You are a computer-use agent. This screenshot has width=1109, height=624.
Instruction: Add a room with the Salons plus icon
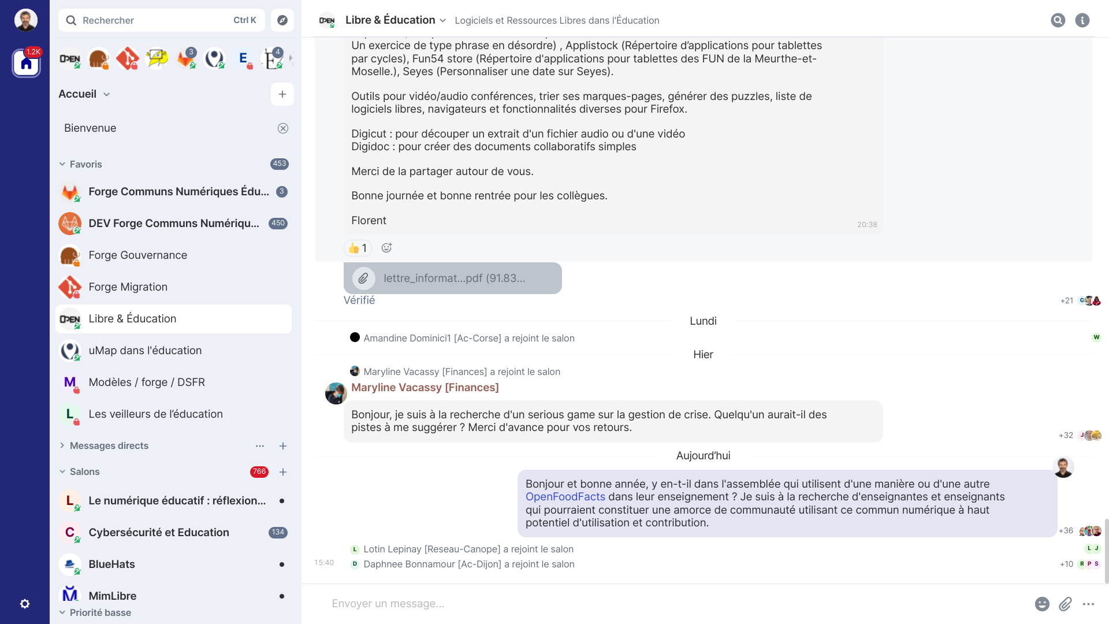pyautogui.click(x=283, y=472)
